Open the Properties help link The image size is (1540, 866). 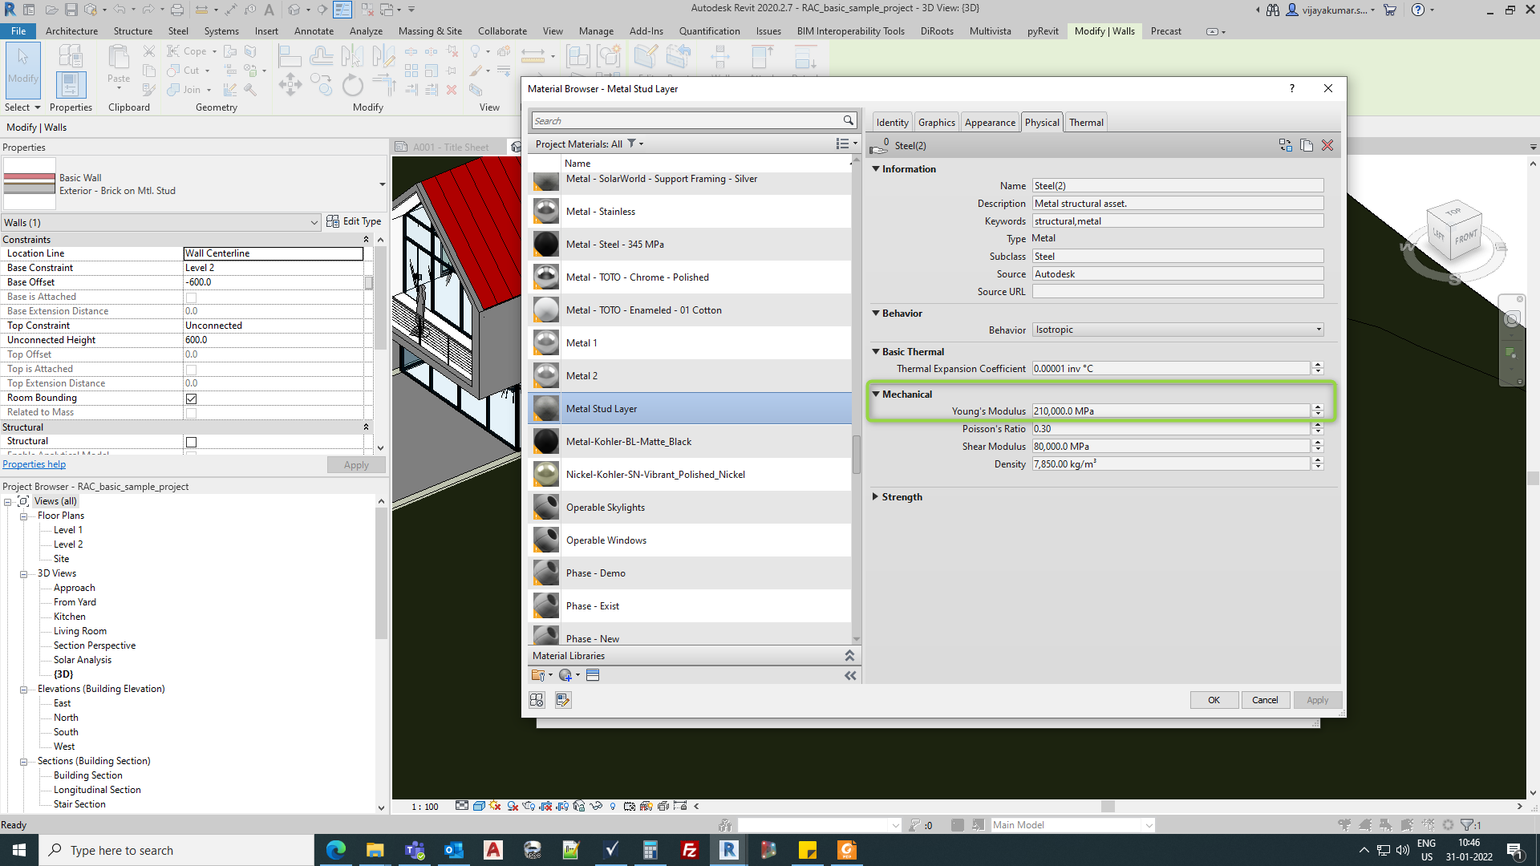(x=34, y=464)
